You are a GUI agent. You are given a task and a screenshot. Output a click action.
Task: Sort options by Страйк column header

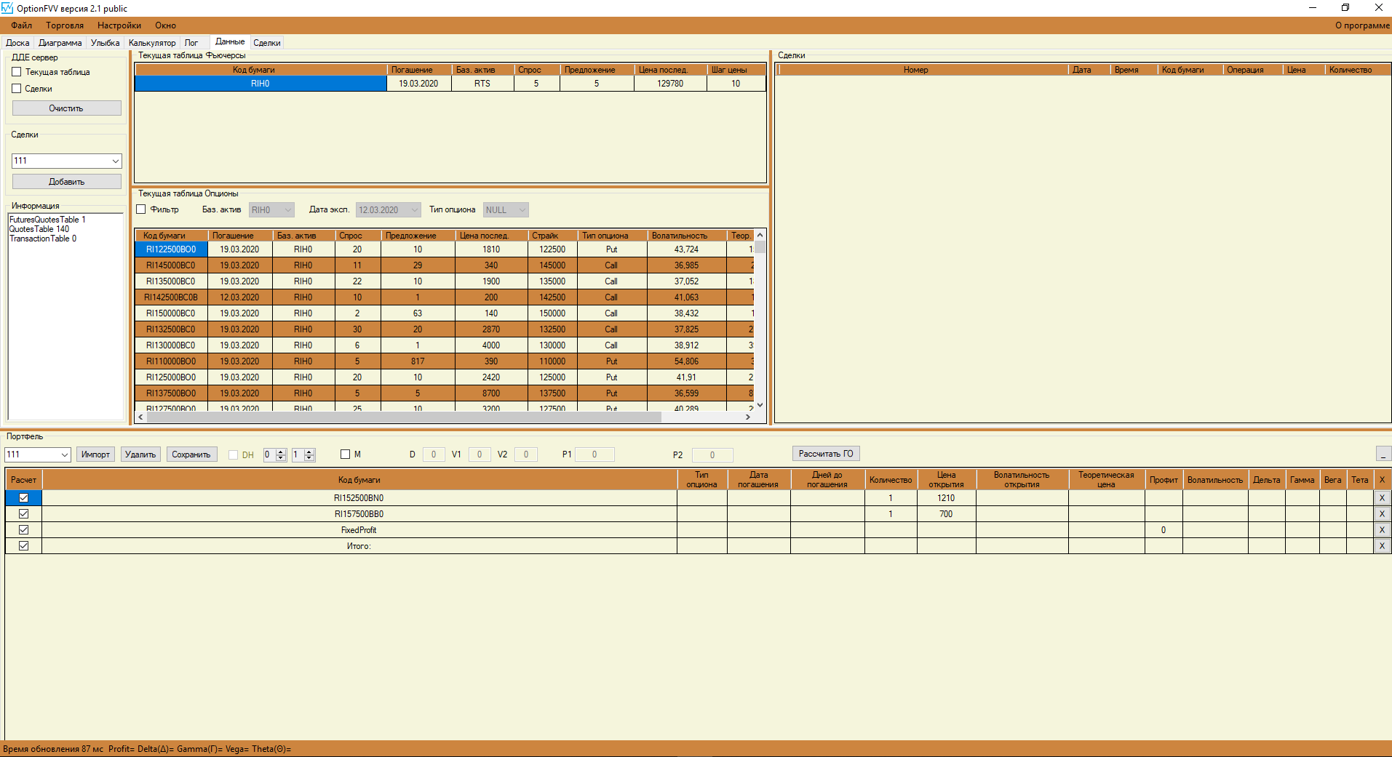click(552, 236)
